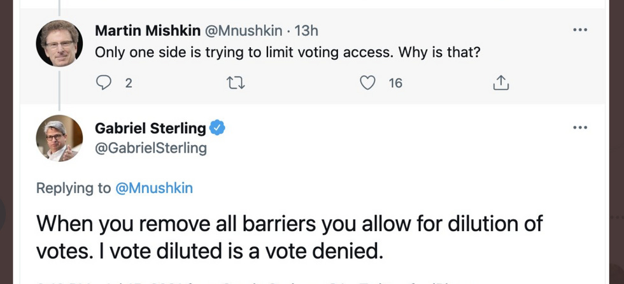Open the @GabrielSterling handle link
This screenshot has width=624, height=284.
point(151,148)
